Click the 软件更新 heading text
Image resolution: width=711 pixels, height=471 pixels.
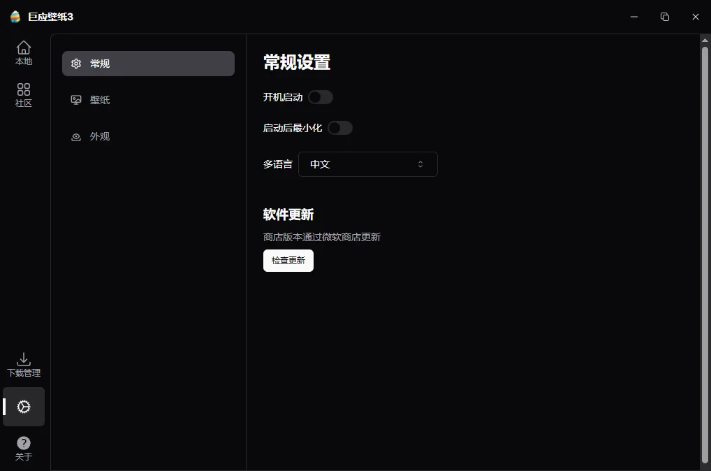288,215
